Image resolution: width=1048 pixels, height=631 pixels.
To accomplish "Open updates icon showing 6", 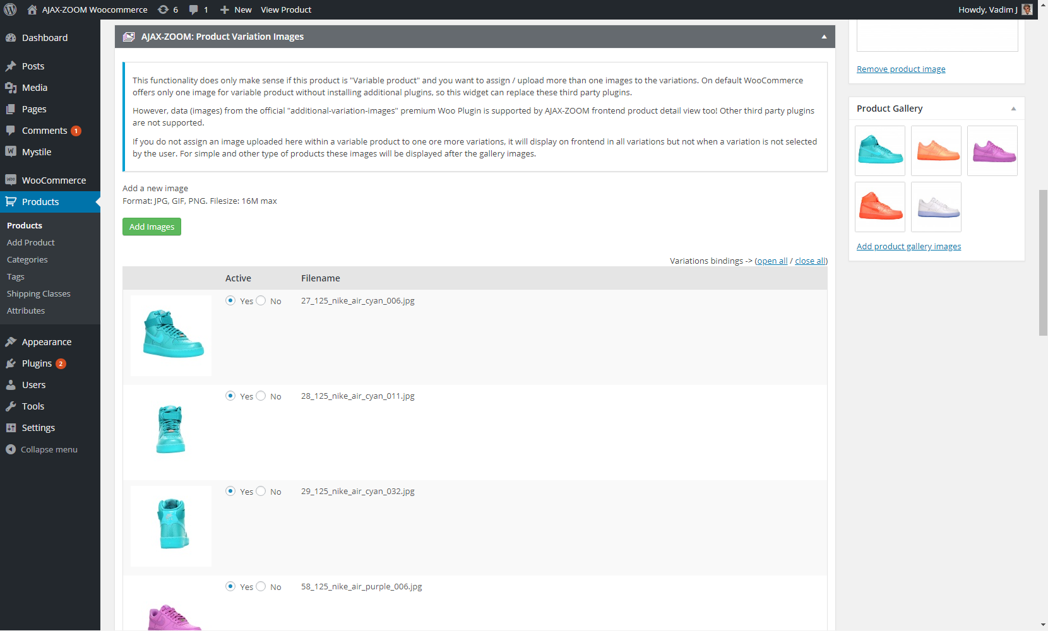I will (x=163, y=9).
